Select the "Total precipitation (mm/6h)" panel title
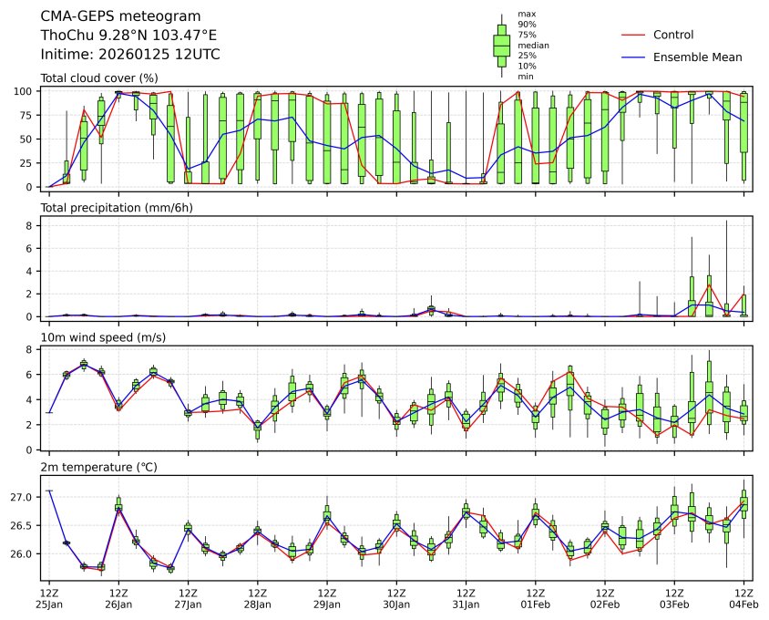The width and height of the screenshot is (769, 620). 117,208
